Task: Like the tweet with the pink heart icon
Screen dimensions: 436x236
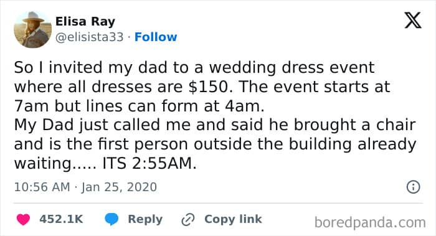Action: 23,219
